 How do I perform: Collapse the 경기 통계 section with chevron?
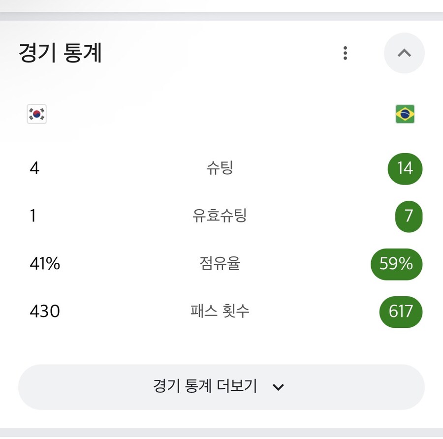tap(404, 53)
